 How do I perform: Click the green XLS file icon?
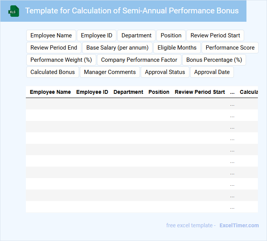click(14, 11)
